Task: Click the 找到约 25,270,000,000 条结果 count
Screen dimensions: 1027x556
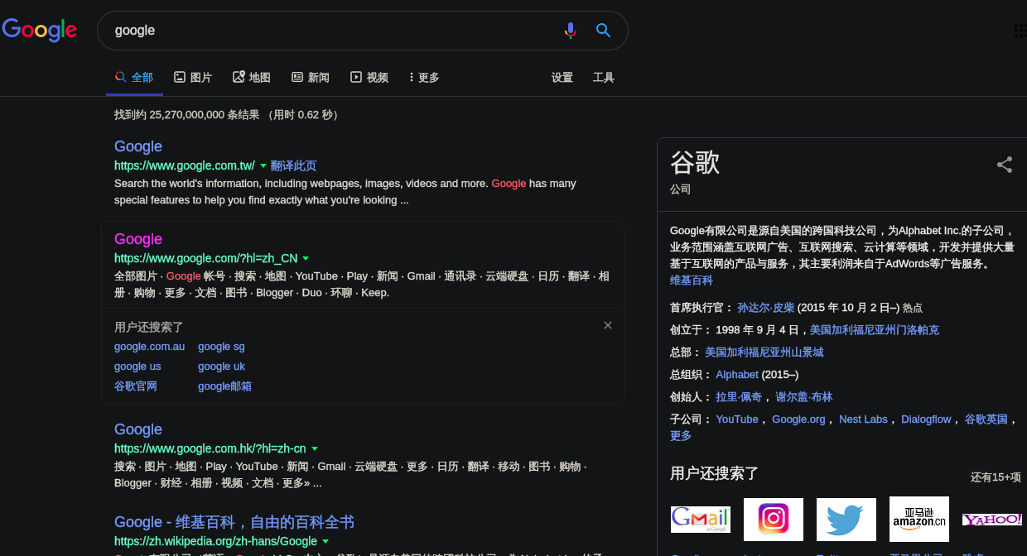Action: pyautogui.click(x=187, y=115)
